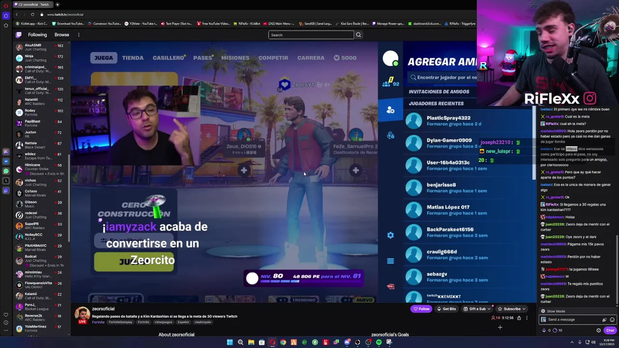Open stream options three-dot menu
The image size is (619, 348).
[527, 318]
